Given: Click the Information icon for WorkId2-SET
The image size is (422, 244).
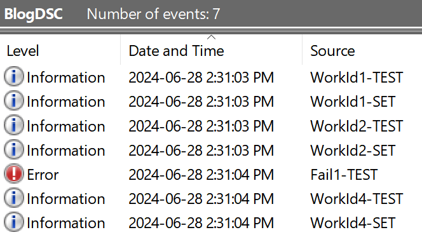Looking at the screenshot, I should pyautogui.click(x=14, y=149).
